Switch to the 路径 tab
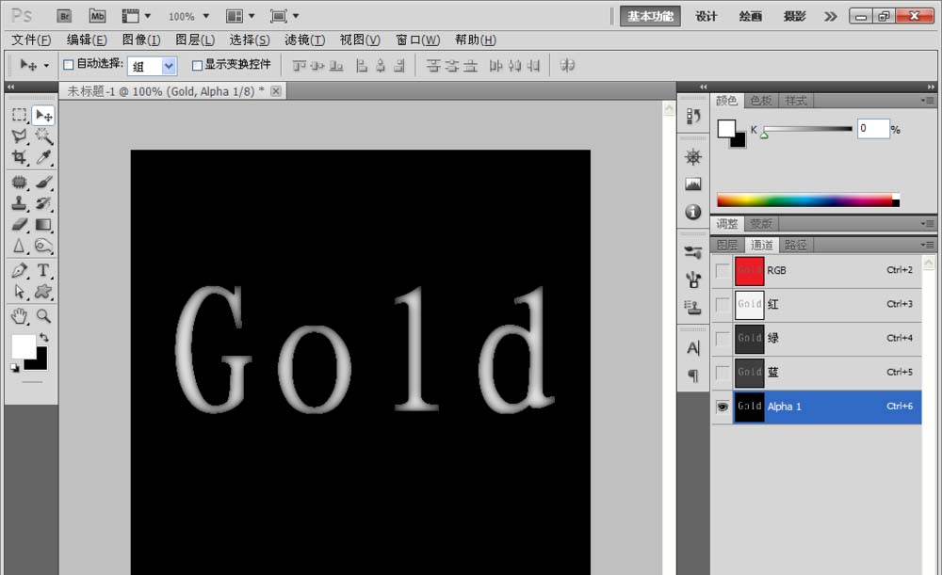Image resolution: width=942 pixels, height=575 pixels. [x=795, y=245]
